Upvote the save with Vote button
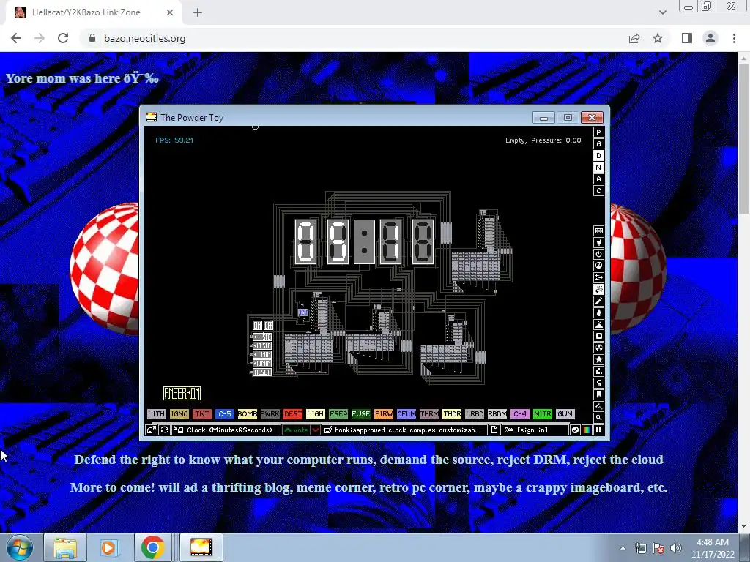The image size is (750, 562). click(x=296, y=430)
